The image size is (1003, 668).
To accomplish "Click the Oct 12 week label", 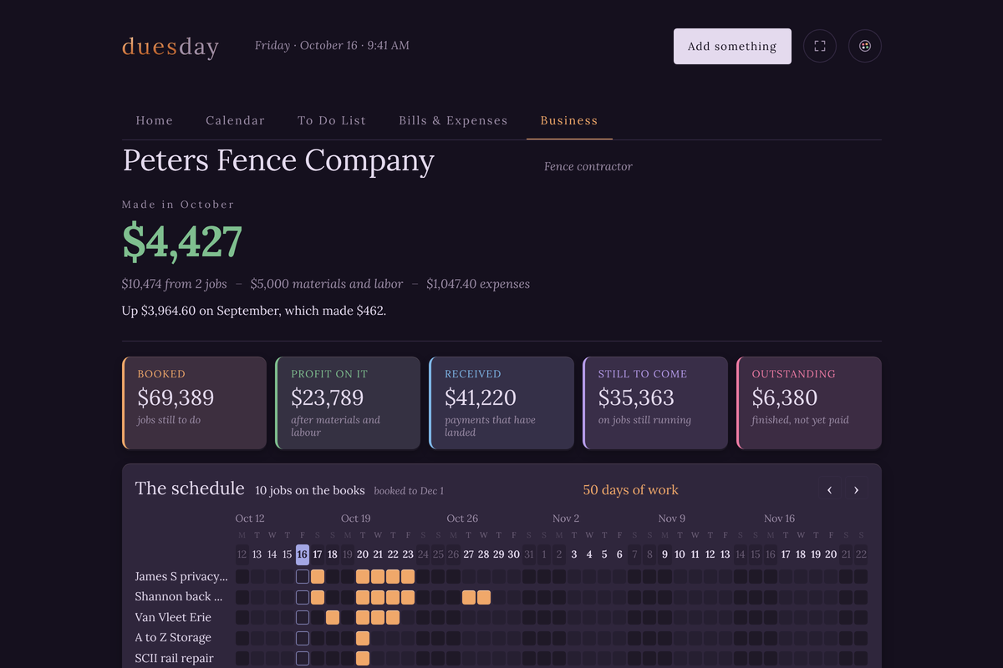I will click(x=250, y=519).
